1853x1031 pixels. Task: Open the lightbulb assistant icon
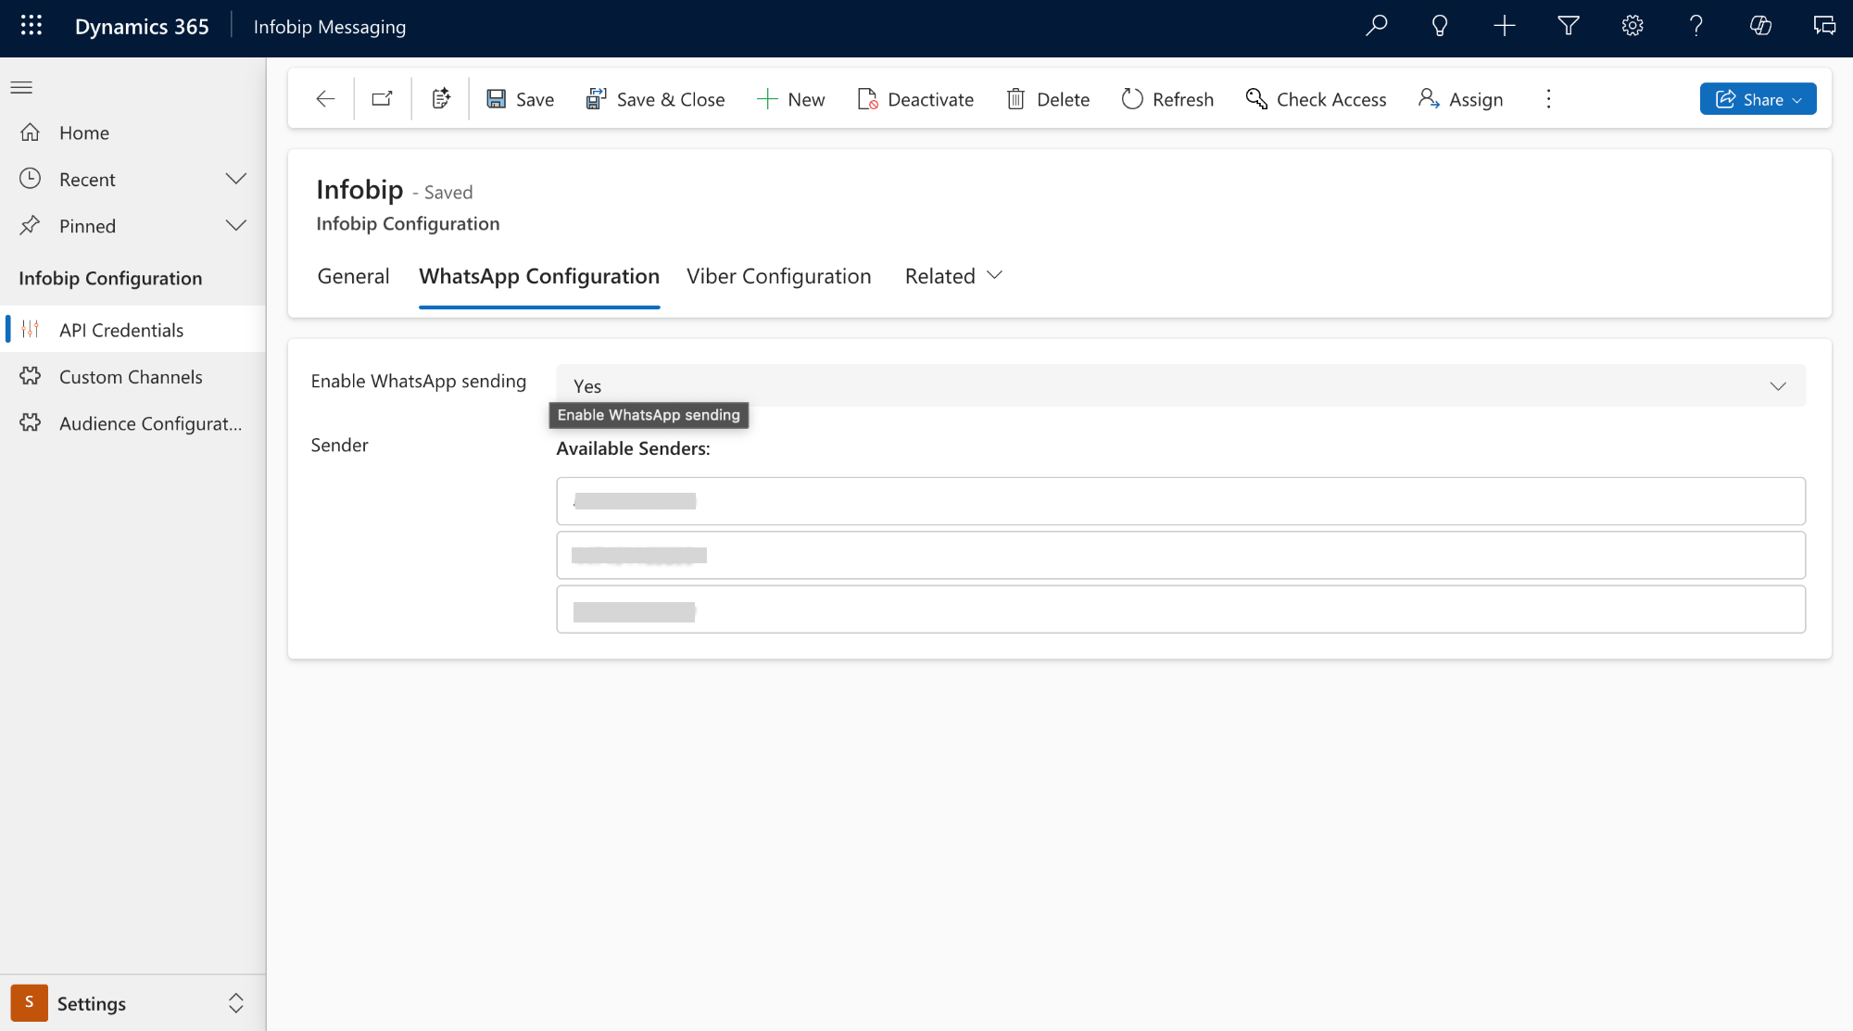coord(1440,26)
